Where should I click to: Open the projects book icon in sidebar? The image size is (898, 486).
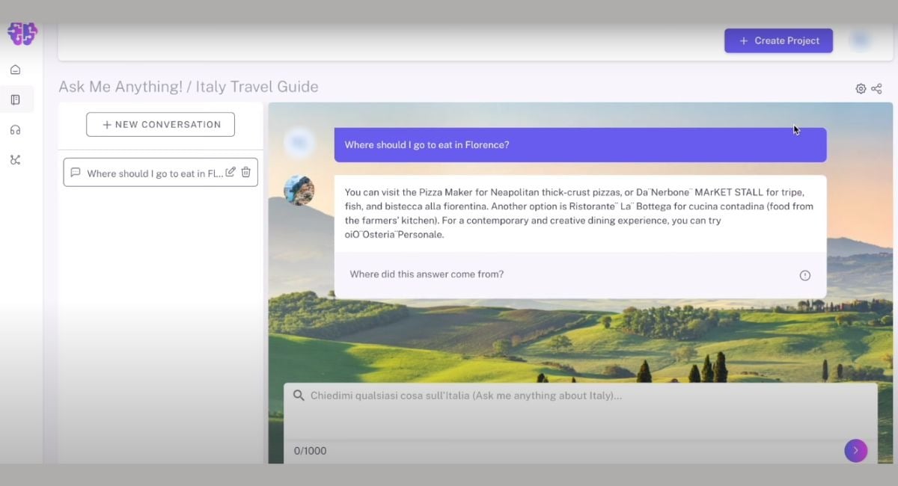point(15,99)
